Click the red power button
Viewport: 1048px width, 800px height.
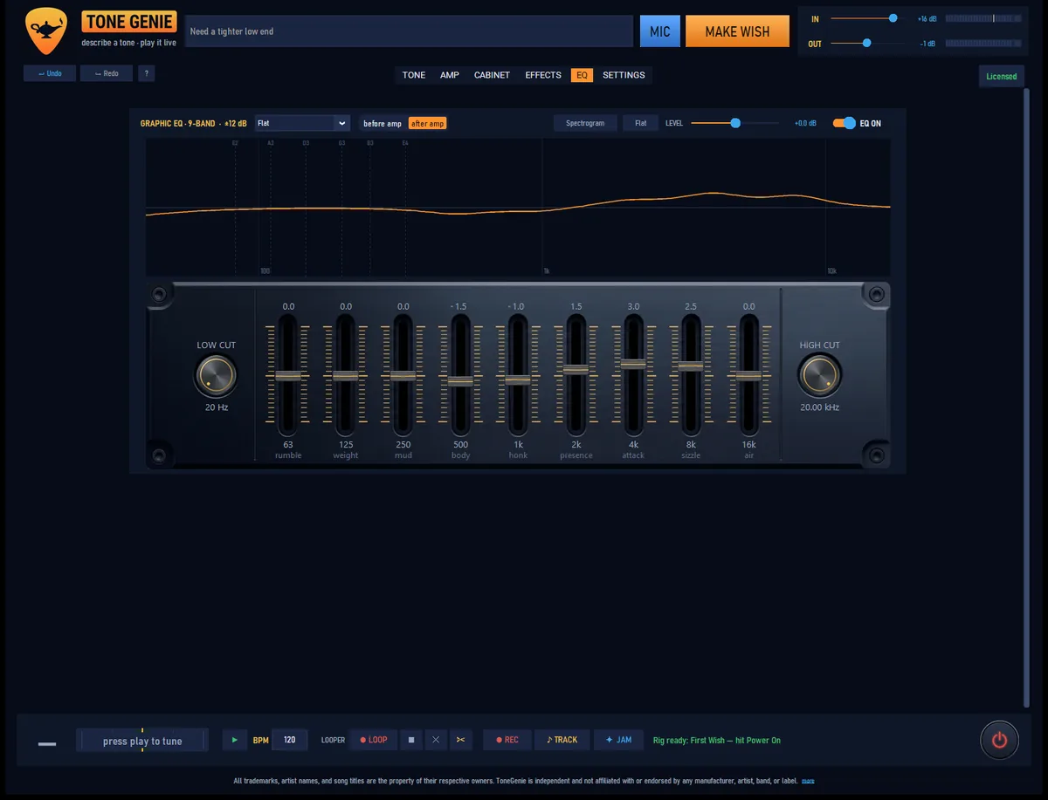click(999, 741)
